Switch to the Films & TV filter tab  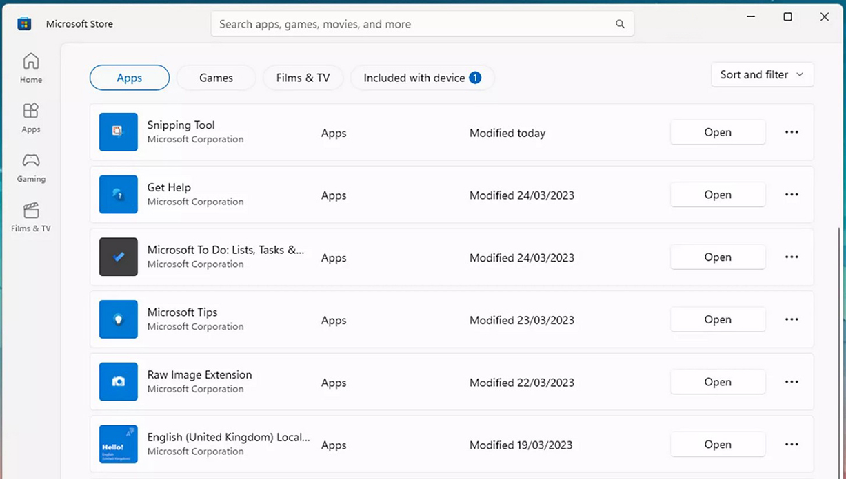(303, 78)
